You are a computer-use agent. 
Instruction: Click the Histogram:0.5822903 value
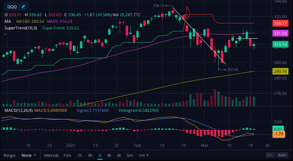click(139, 111)
